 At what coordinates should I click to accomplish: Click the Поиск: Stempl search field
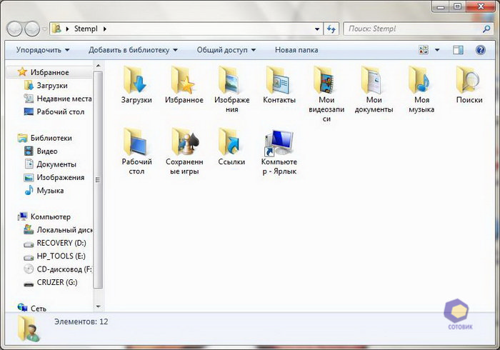click(411, 29)
